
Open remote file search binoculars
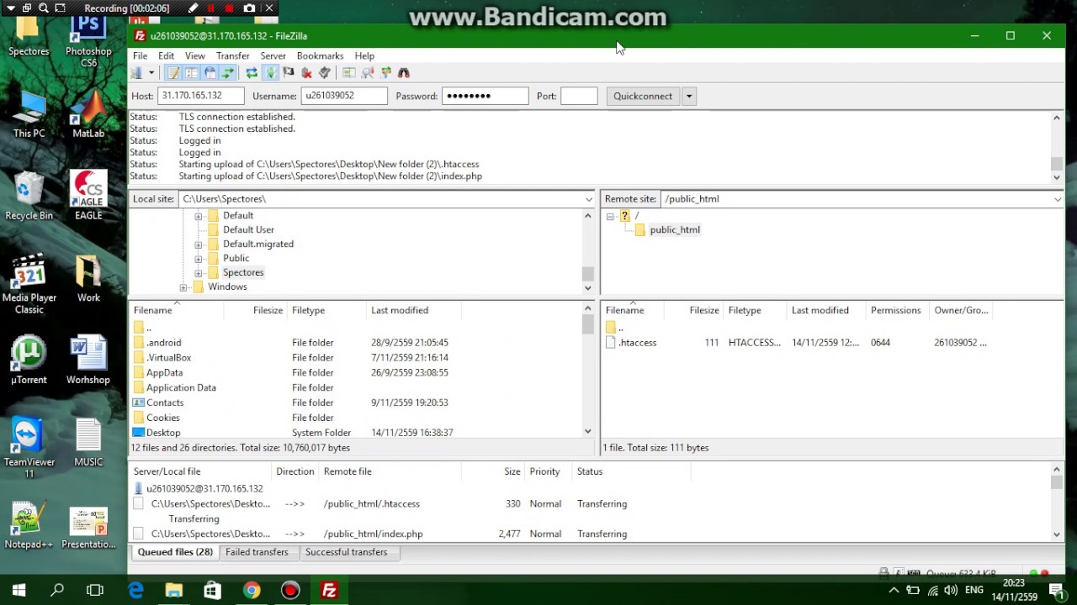coord(404,73)
